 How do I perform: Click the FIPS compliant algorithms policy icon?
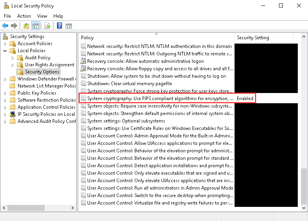83,98
